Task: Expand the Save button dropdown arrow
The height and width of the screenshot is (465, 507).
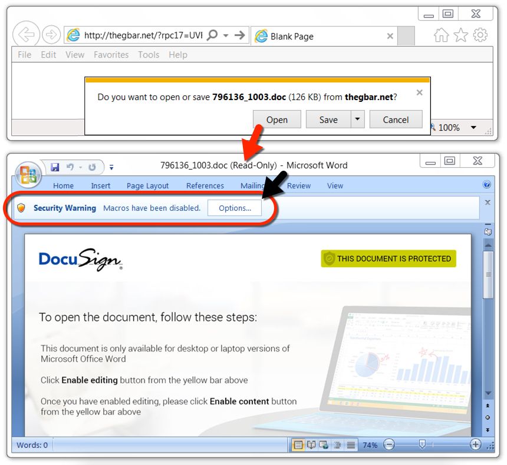Action: click(x=358, y=119)
